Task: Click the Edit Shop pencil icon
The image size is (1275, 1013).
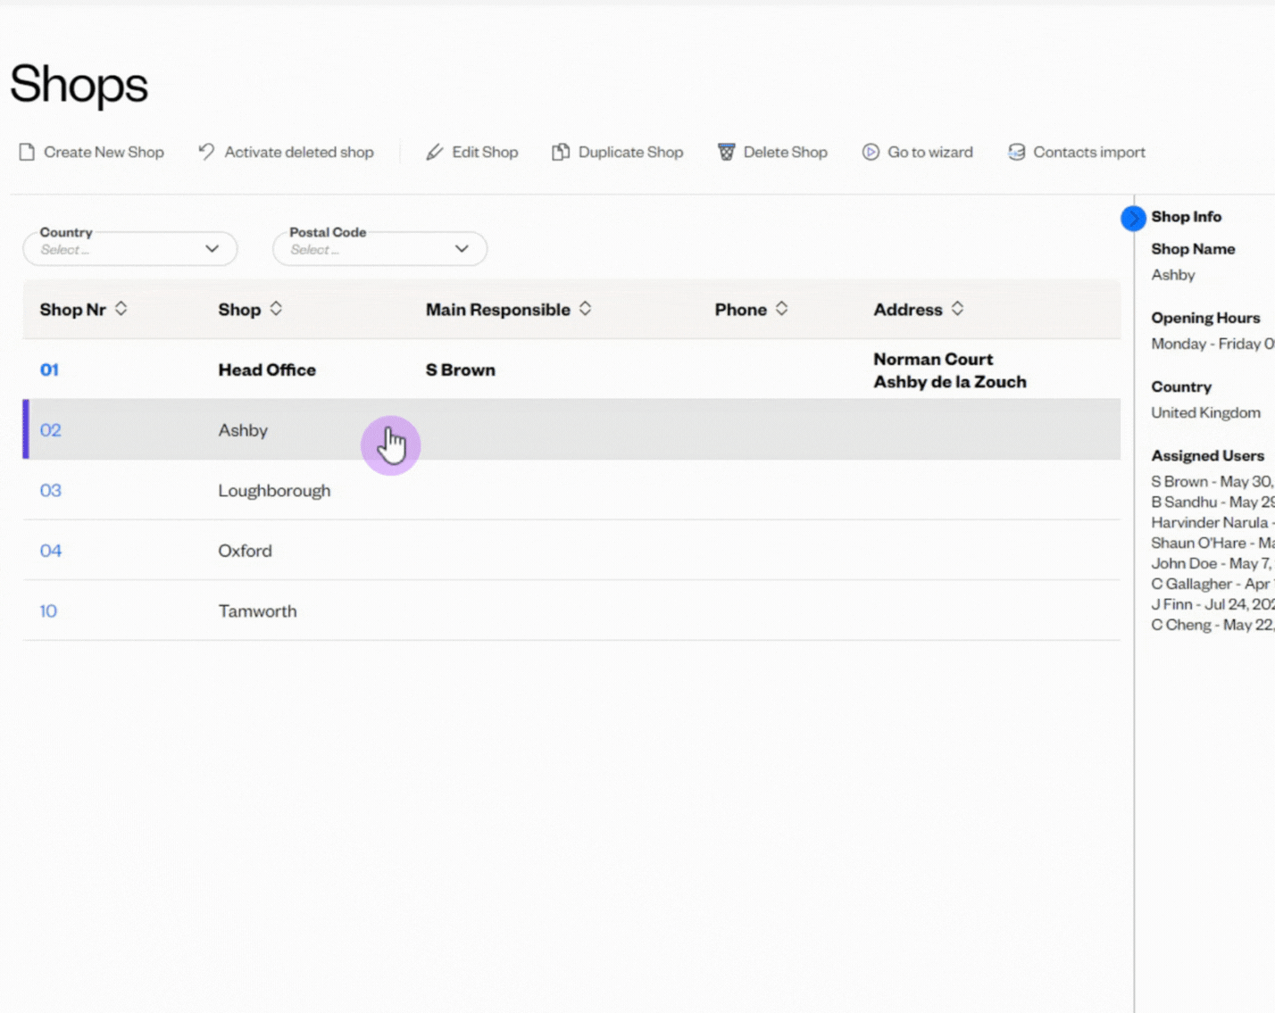Action: click(435, 153)
